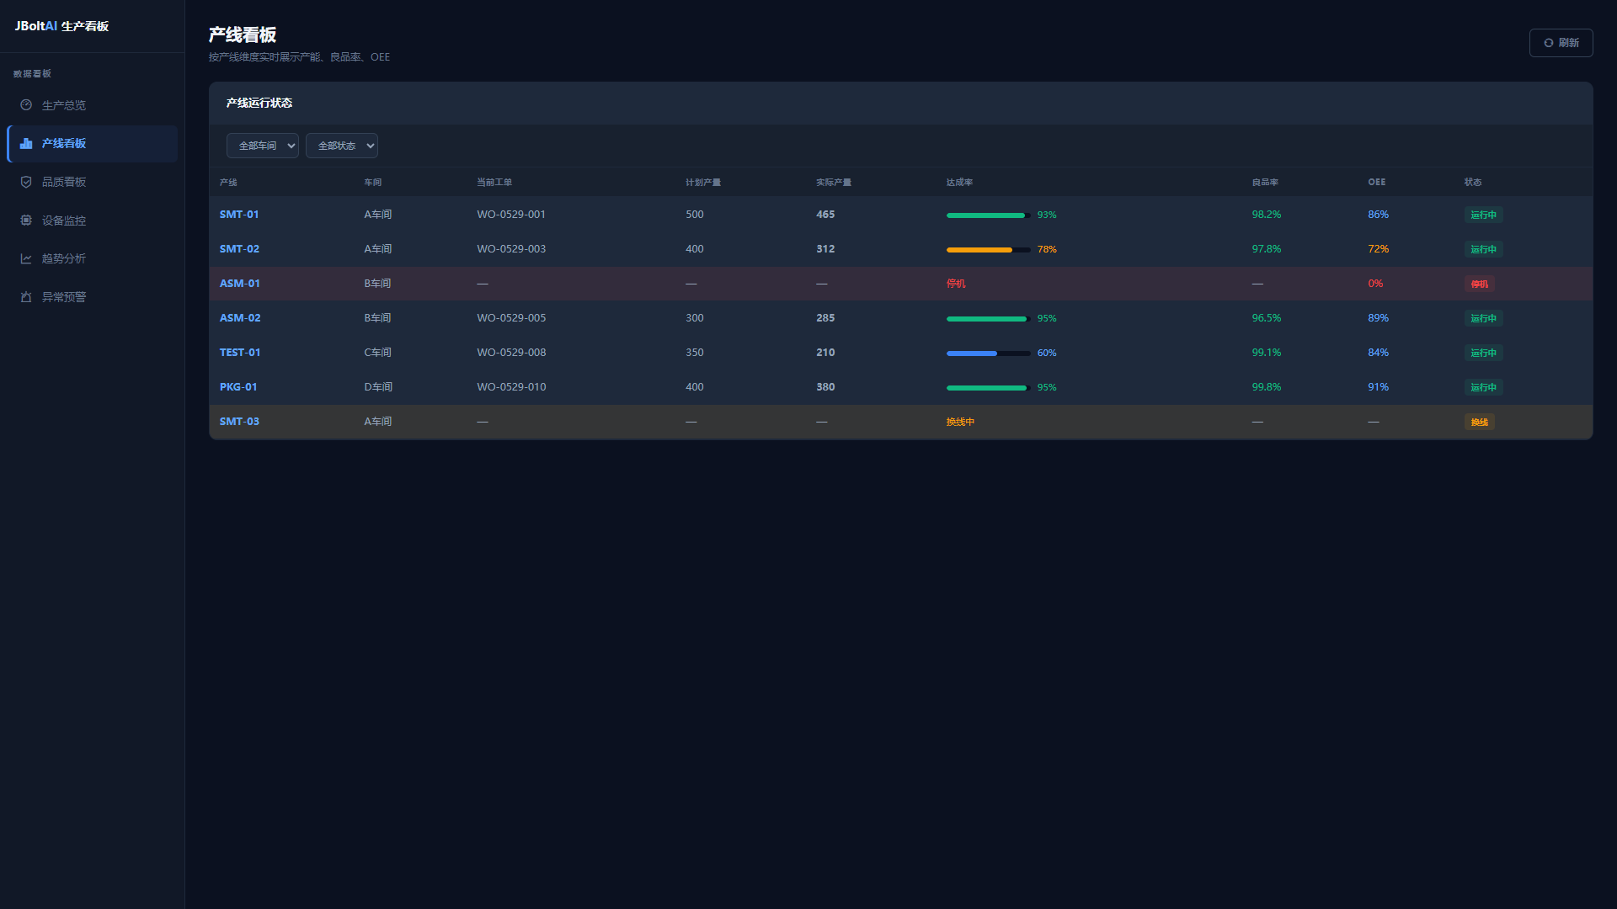Click work order WO-0529-003
This screenshot has width=1617, height=909.
[x=511, y=249]
